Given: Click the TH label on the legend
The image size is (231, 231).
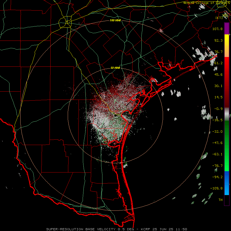Looking at the screenshot, I should tap(220, 200).
